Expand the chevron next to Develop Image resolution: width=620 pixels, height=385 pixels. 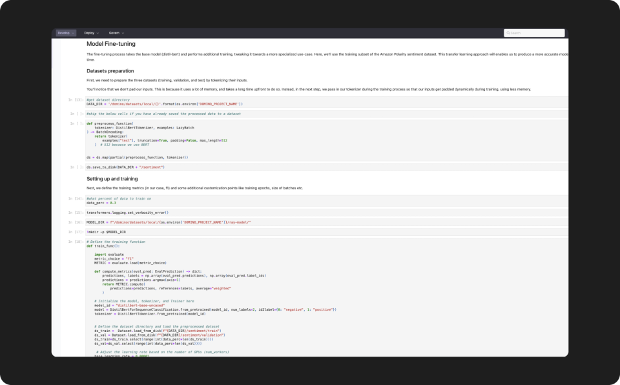[72, 32]
